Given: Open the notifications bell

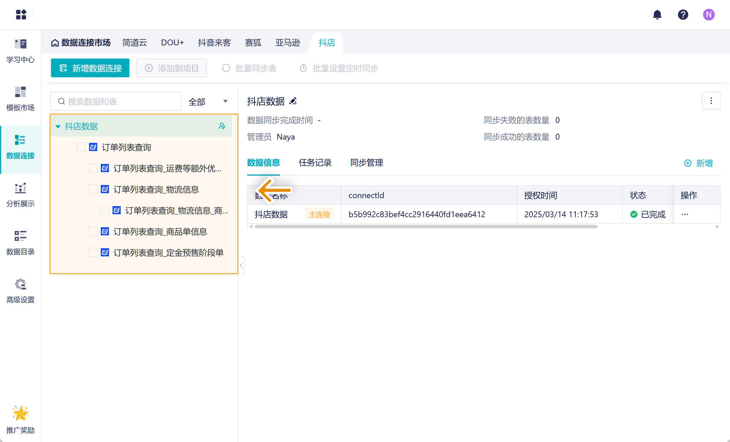Looking at the screenshot, I should 657,15.
